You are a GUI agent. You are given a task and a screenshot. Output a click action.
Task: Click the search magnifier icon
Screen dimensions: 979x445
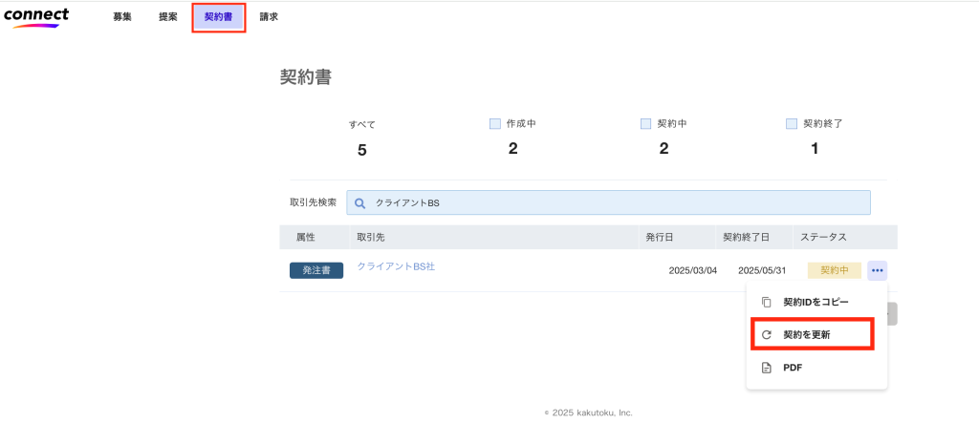coord(360,203)
